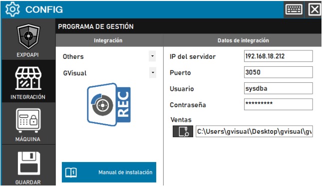Click the Usuario label
The height and width of the screenshot is (187, 323).
point(182,89)
